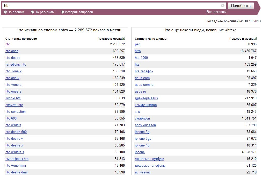Image resolution: width=262 pixels, height=175 pixels.
Task: Open the 'телефоны htc' keyword link
Action: (16, 64)
